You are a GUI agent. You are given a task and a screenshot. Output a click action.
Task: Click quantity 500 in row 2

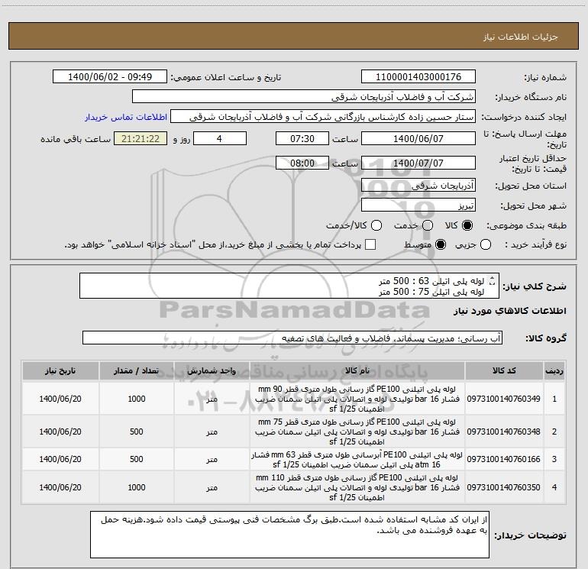137,432
